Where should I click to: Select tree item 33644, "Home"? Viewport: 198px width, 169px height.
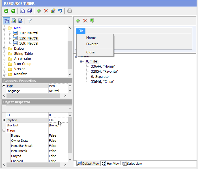[x=103, y=66]
